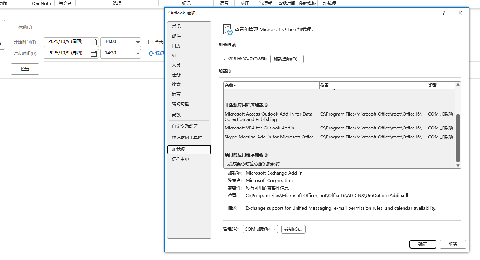Click the Go button next to Manage
480x260 pixels.
pyautogui.click(x=293, y=229)
